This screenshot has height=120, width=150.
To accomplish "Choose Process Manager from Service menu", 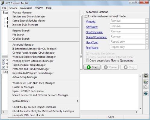I will click(x=44, y=13).
